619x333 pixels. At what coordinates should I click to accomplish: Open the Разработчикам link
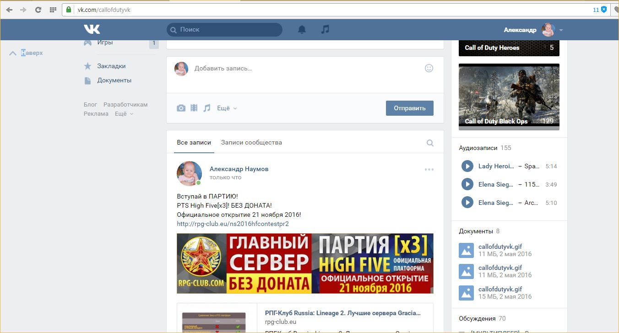pyautogui.click(x=125, y=105)
